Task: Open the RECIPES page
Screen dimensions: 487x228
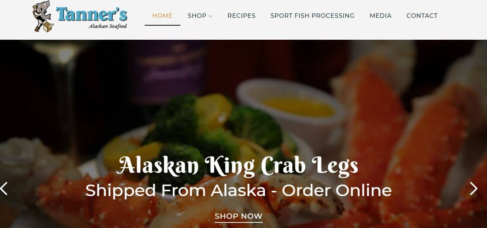Action: 241,16
